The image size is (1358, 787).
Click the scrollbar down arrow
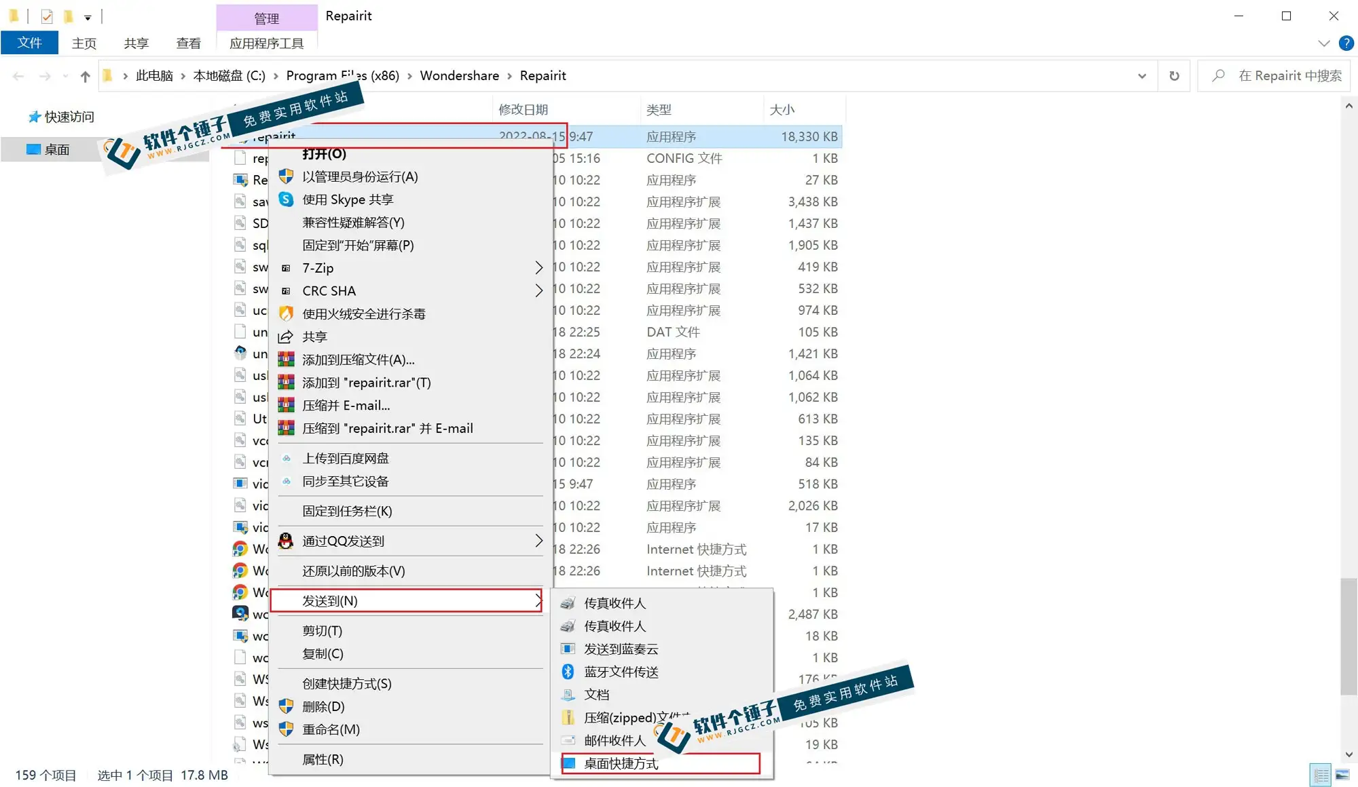[x=1348, y=754]
